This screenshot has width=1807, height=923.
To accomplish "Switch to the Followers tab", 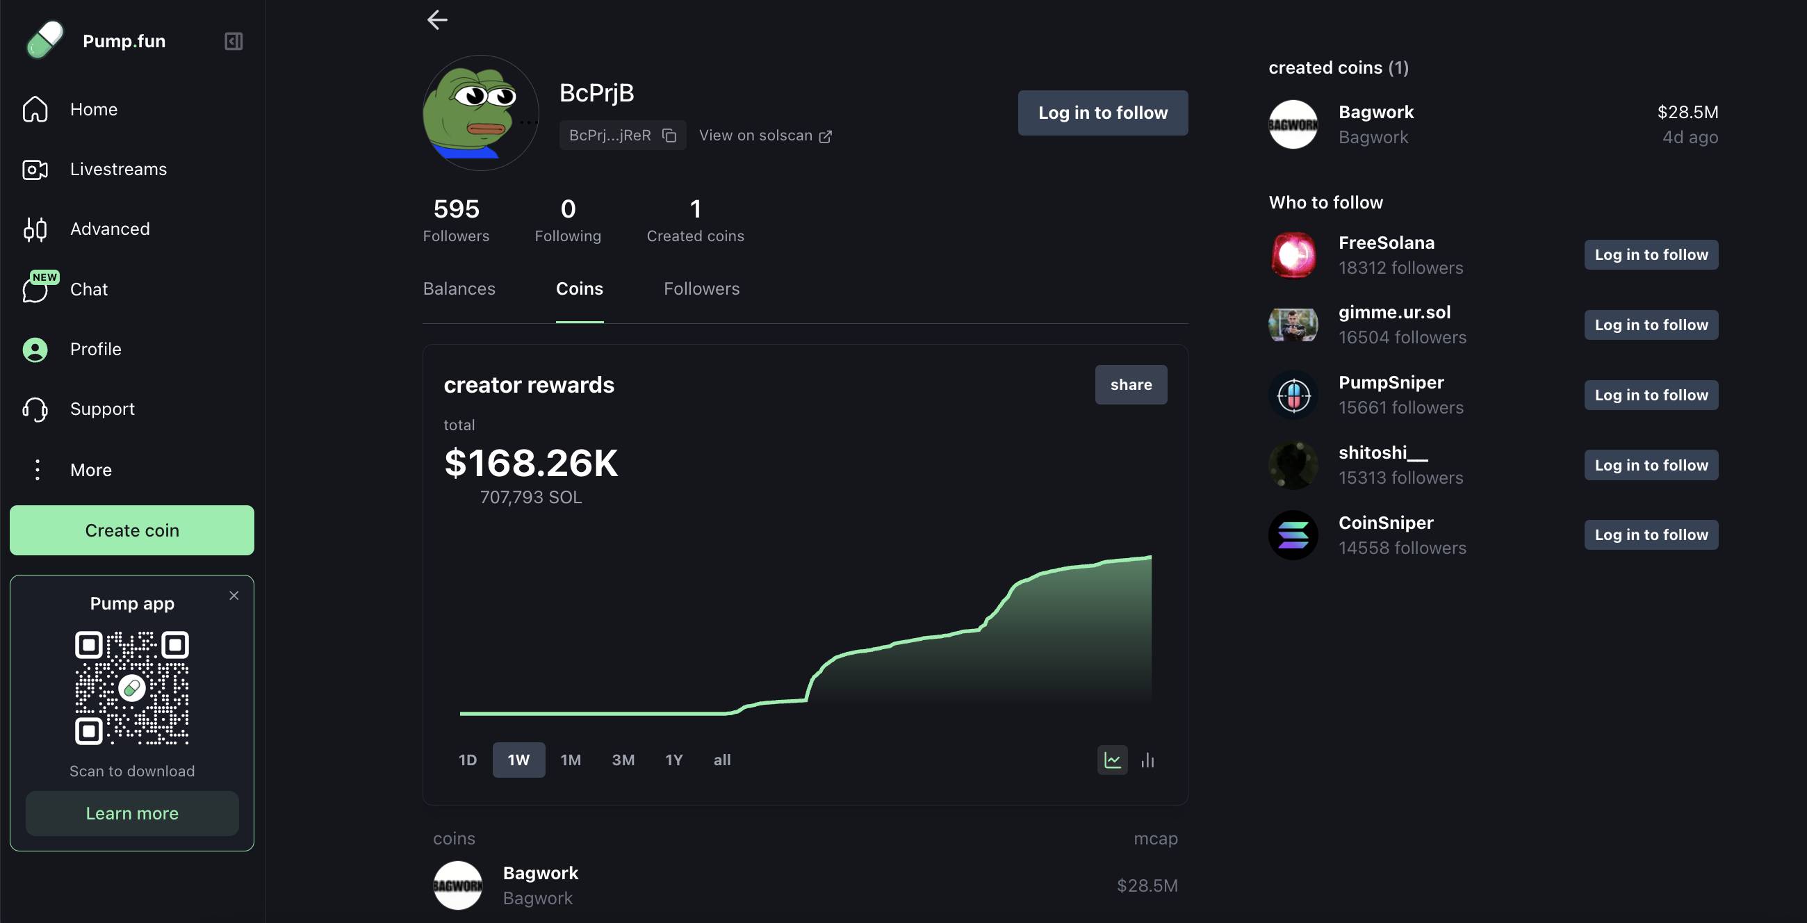I will pyautogui.click(x=701, y=289).
